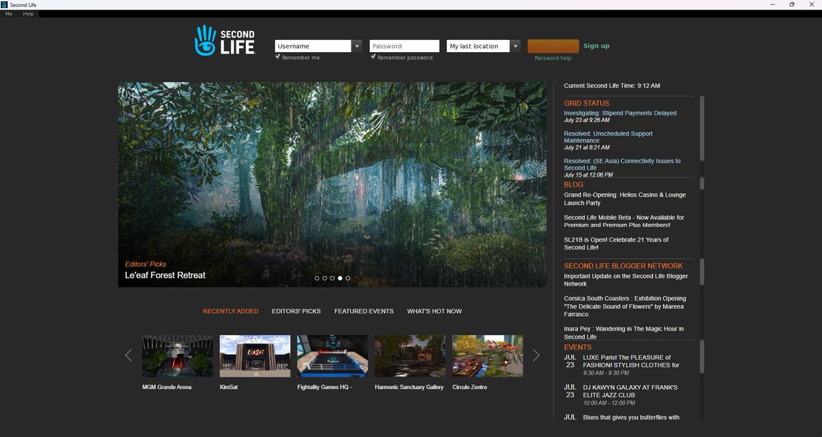Open the Second Life Blogger Network heading
The width and height of the screenshot is (822, 437).
(x=623, y=266)
